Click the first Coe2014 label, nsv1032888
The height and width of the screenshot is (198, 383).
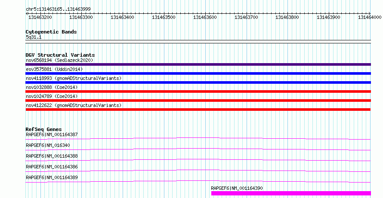coord(52,87)
